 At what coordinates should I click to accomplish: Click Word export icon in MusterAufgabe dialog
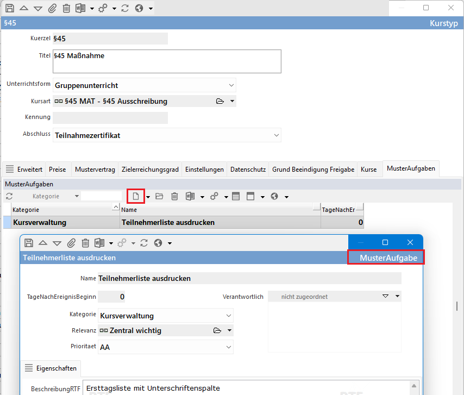pyautogui.click(x=99, y=243)
